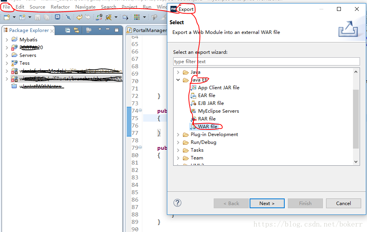
Task: Select EAR file export option
Action: [206, 95]
